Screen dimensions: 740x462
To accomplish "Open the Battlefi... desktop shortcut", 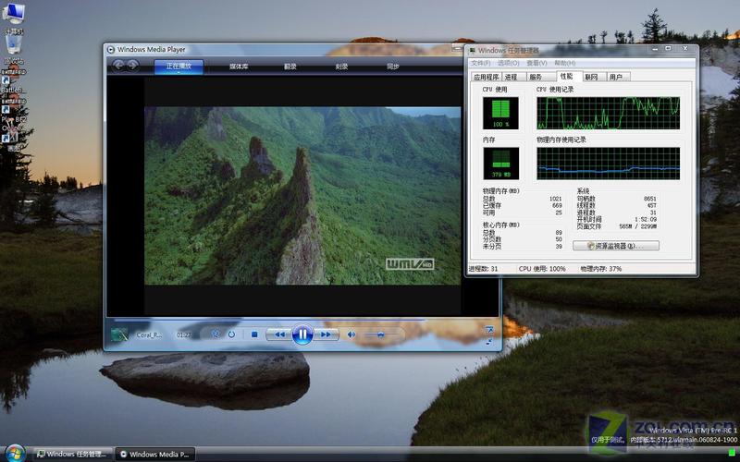I will tap(13, 81).
